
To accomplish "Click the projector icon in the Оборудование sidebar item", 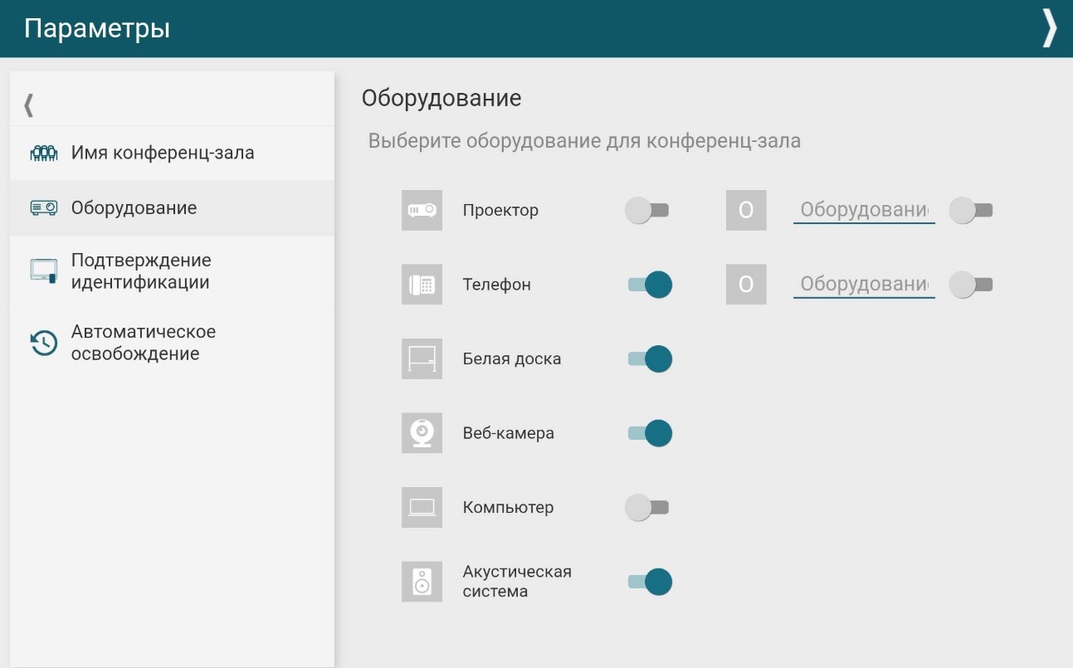I will [43, 208].
